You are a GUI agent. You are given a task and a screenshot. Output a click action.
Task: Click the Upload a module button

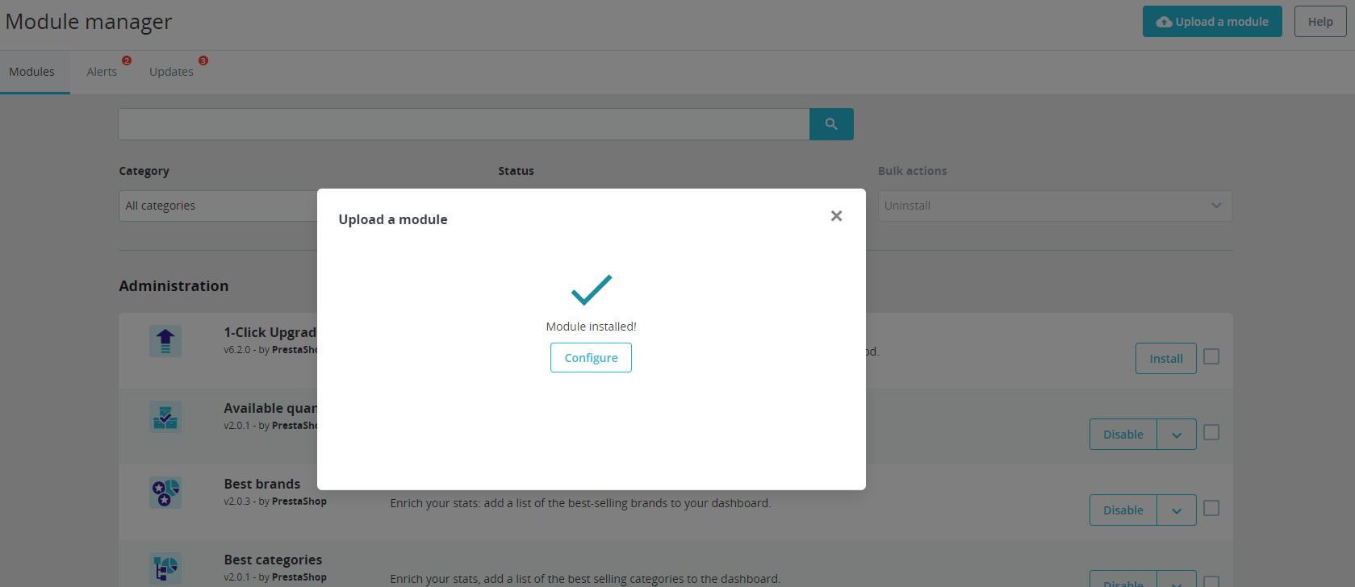pos(1212,22)
